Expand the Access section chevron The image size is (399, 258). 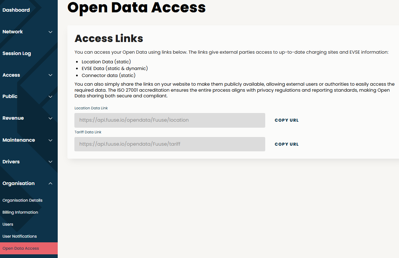coord(50,75)
